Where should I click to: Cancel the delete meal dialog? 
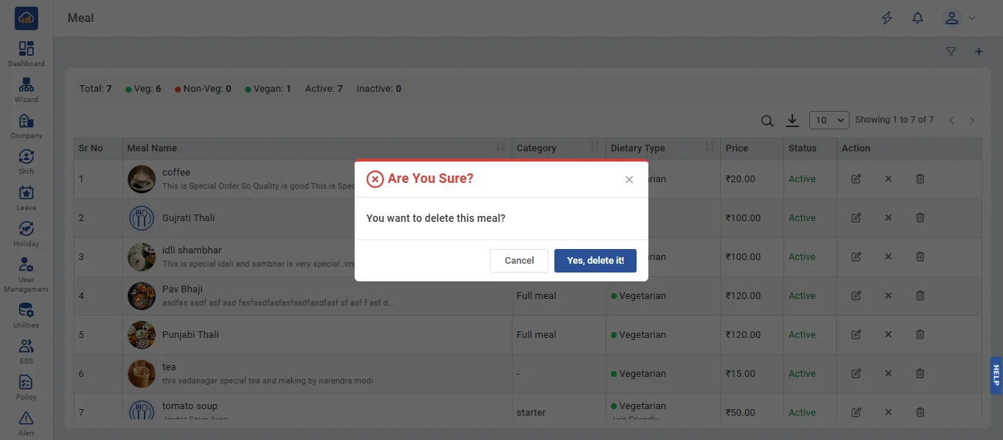tap(519, 261)
